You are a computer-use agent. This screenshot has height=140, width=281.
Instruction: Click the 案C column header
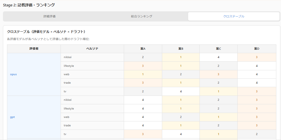pos(218,49)
